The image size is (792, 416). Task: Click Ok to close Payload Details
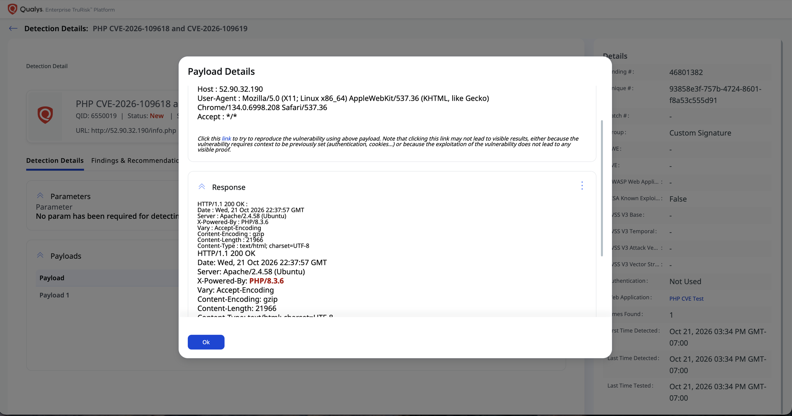(206, 342)
